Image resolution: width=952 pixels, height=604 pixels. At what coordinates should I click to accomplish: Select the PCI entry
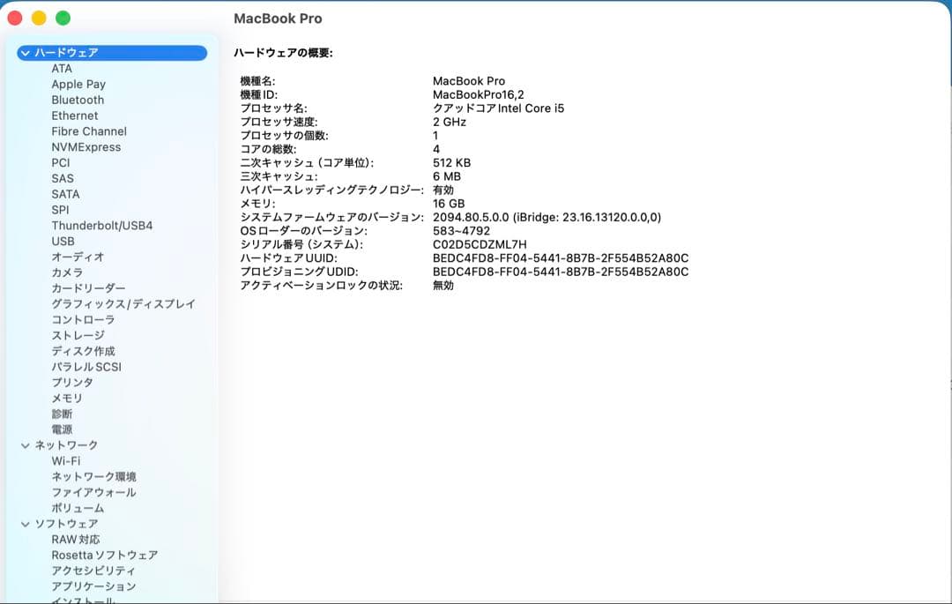tap(61, 163)
